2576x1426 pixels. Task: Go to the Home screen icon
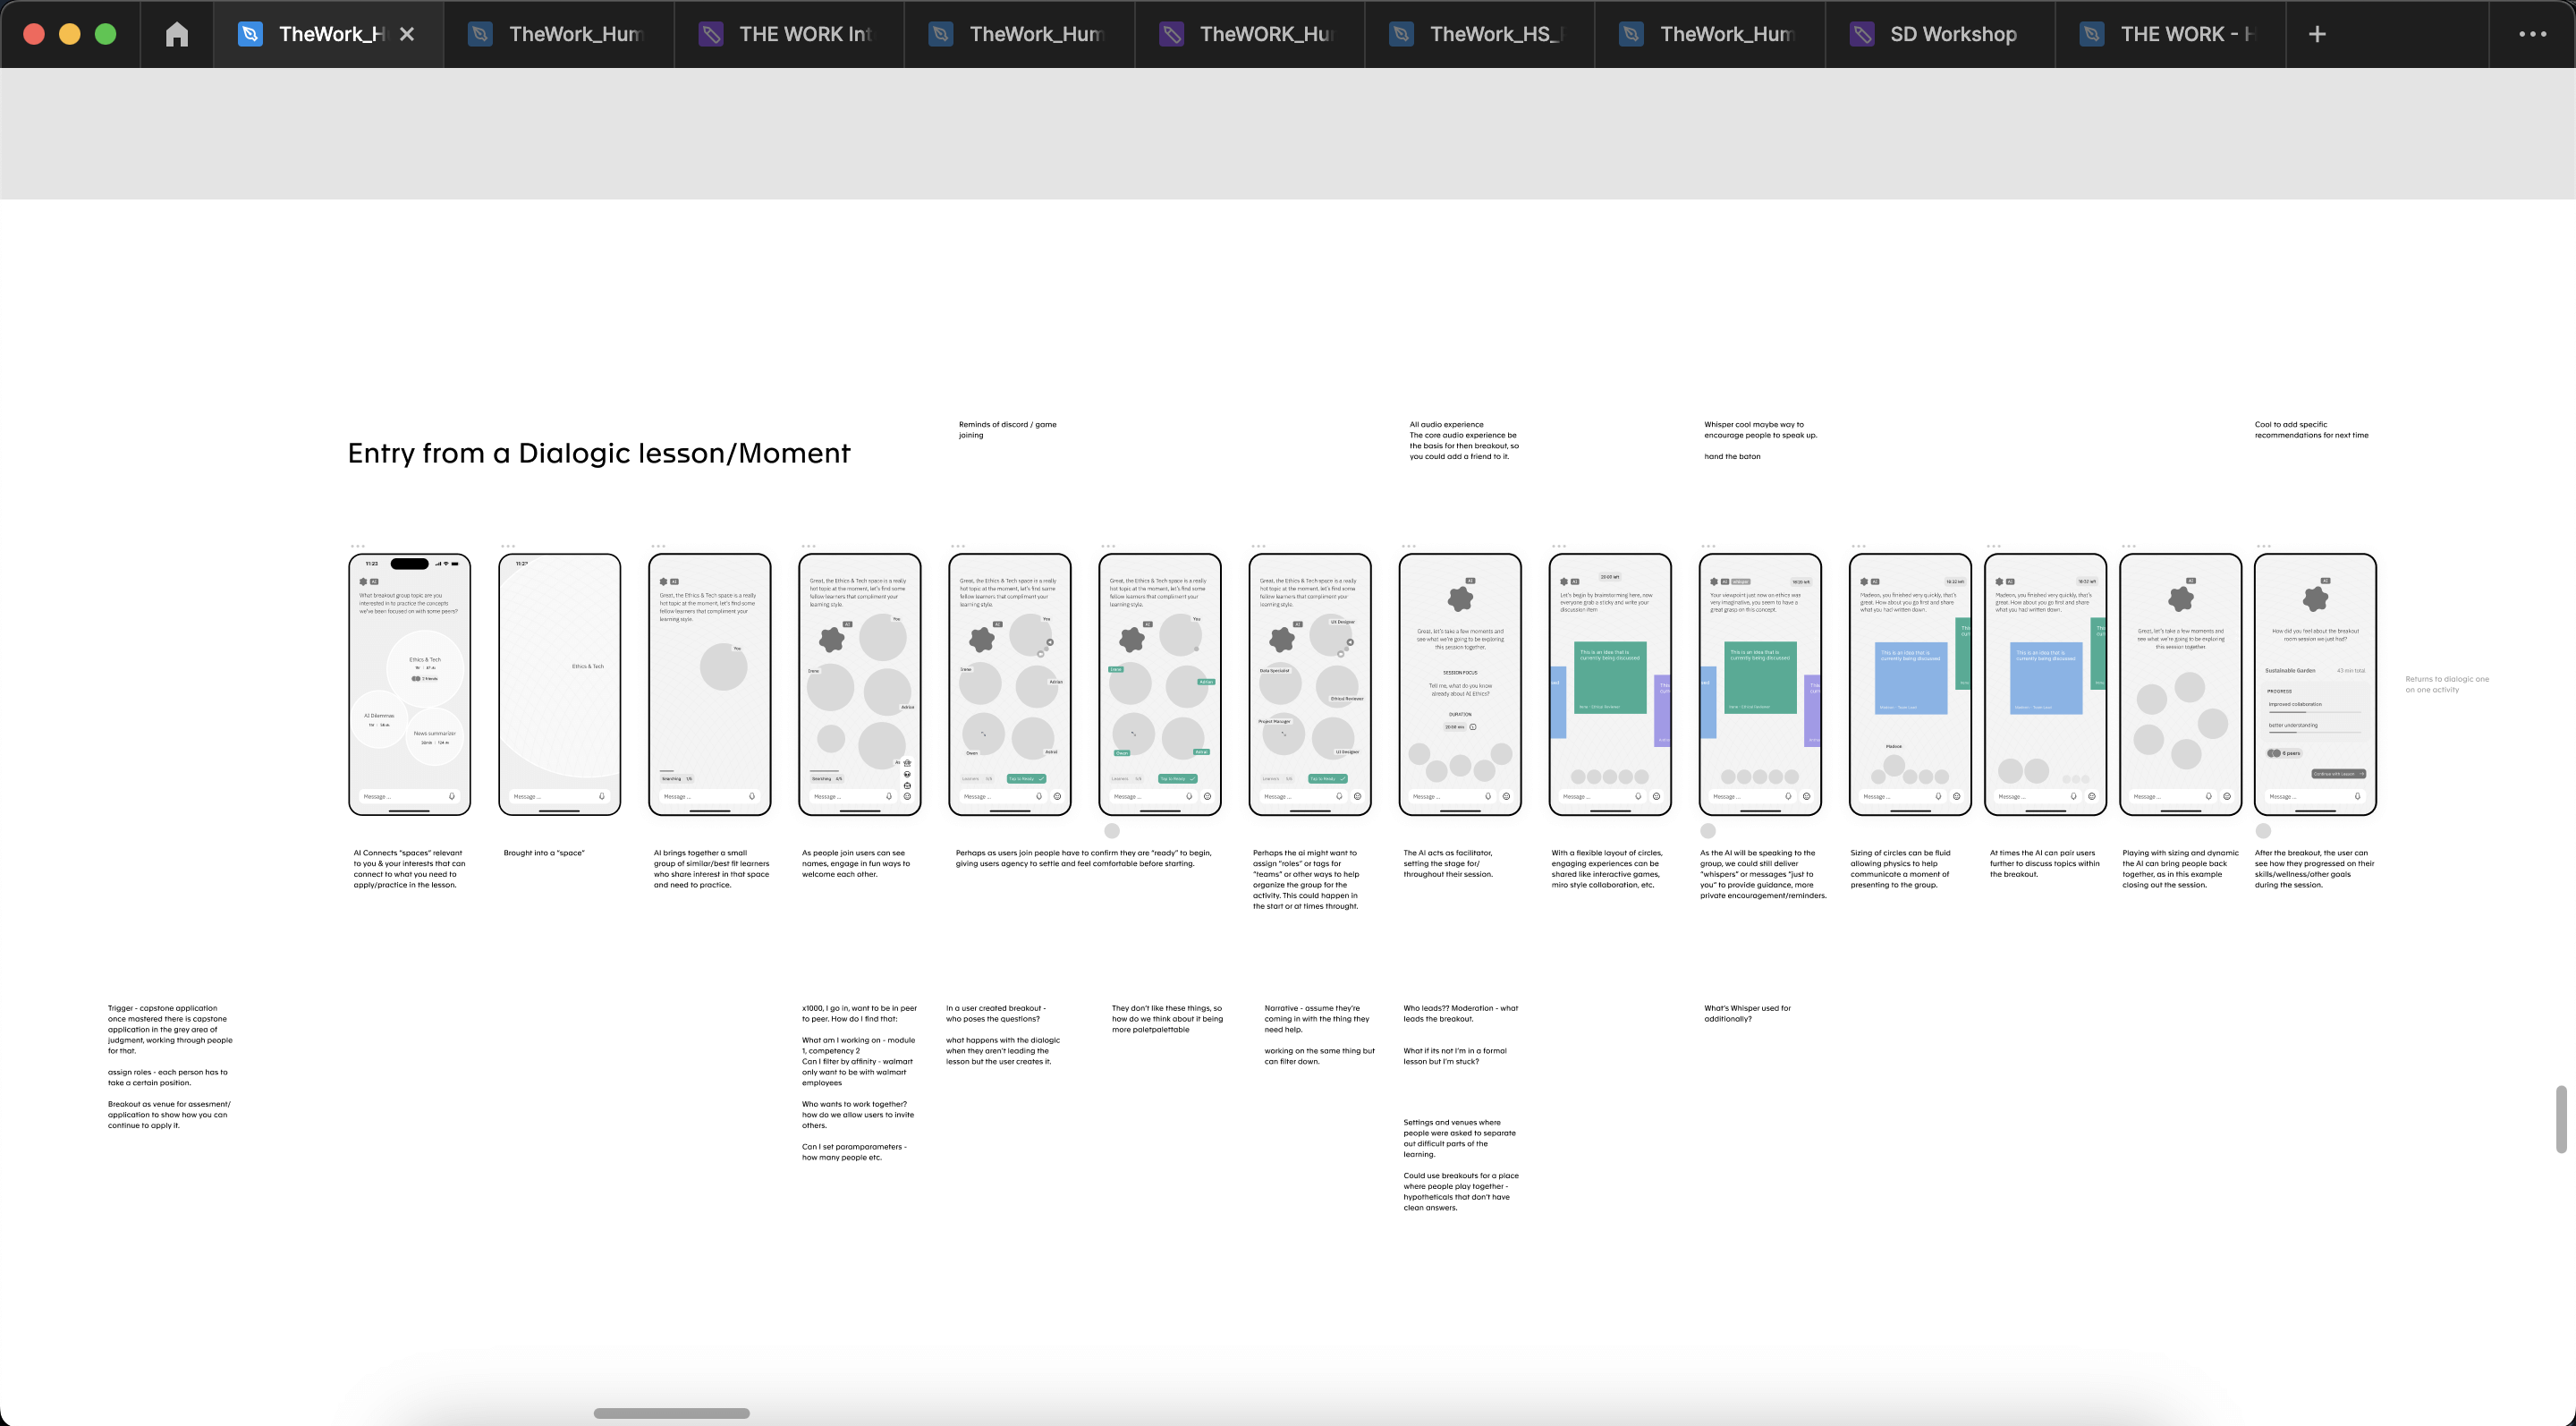pyautogui.click(x=176, y=34)
